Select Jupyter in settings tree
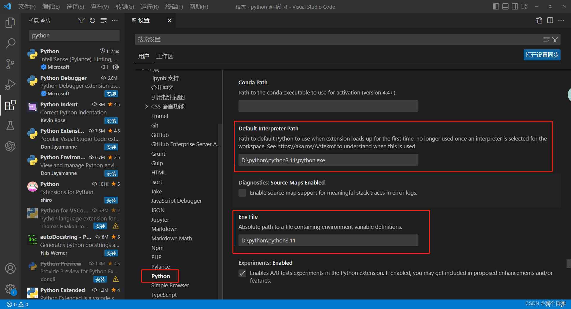Screen dimensions: 571x309 (160, 220)
